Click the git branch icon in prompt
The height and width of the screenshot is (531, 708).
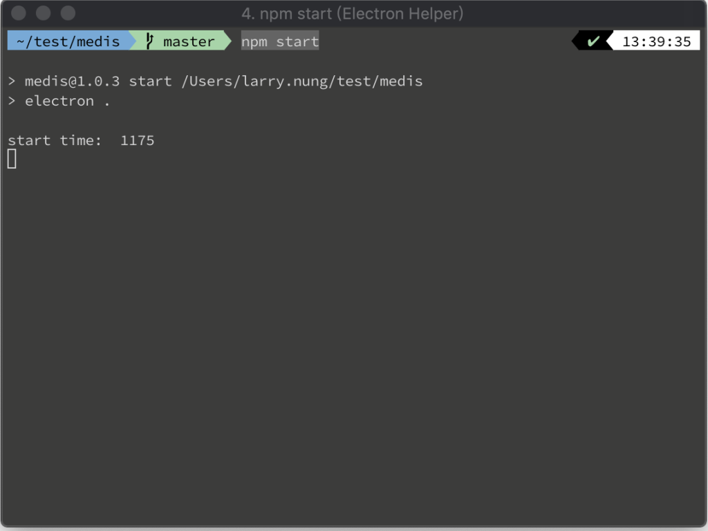(150, 41)
